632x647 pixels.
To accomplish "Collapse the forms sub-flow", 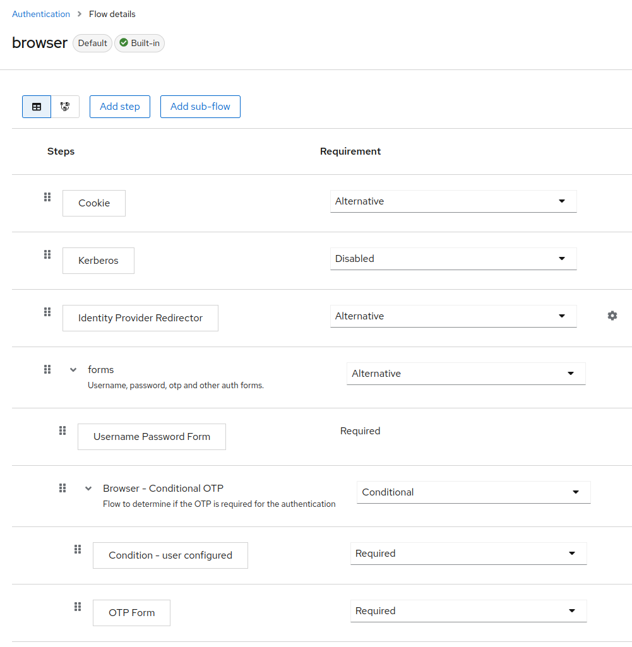I will (73, 369).
